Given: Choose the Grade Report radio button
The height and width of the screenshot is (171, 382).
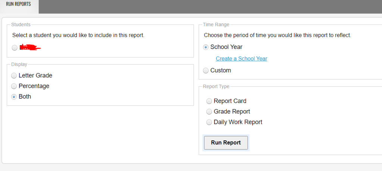Looking at the screenshot, I should pos(209,112).
